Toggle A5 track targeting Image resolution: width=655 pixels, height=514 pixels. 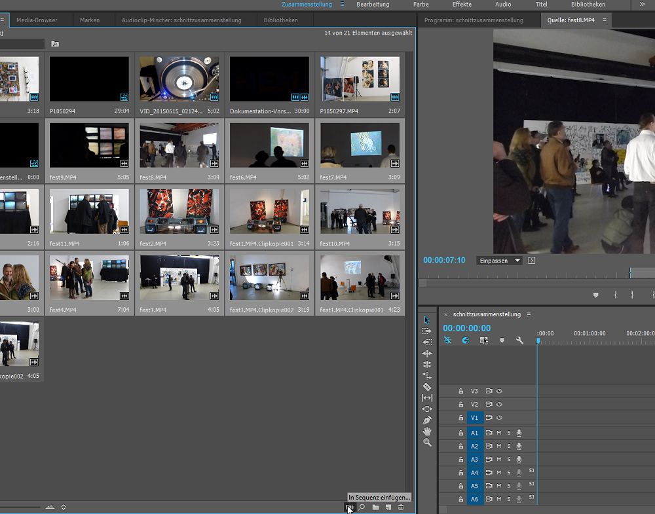click(x=474, y=486)
